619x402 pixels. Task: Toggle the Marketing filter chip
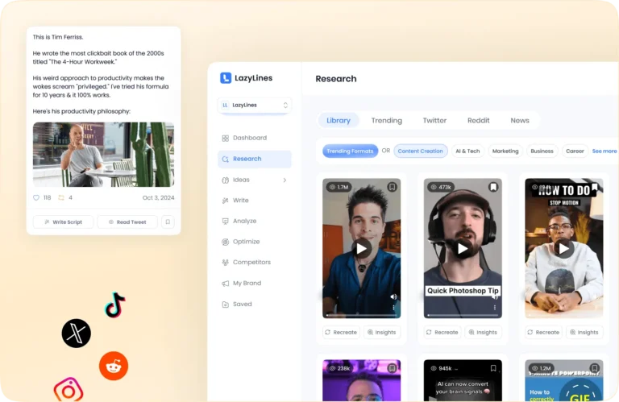[505, 151]
